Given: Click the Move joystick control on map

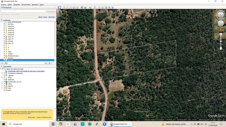Looking at the screenshot, I should 221,23.
